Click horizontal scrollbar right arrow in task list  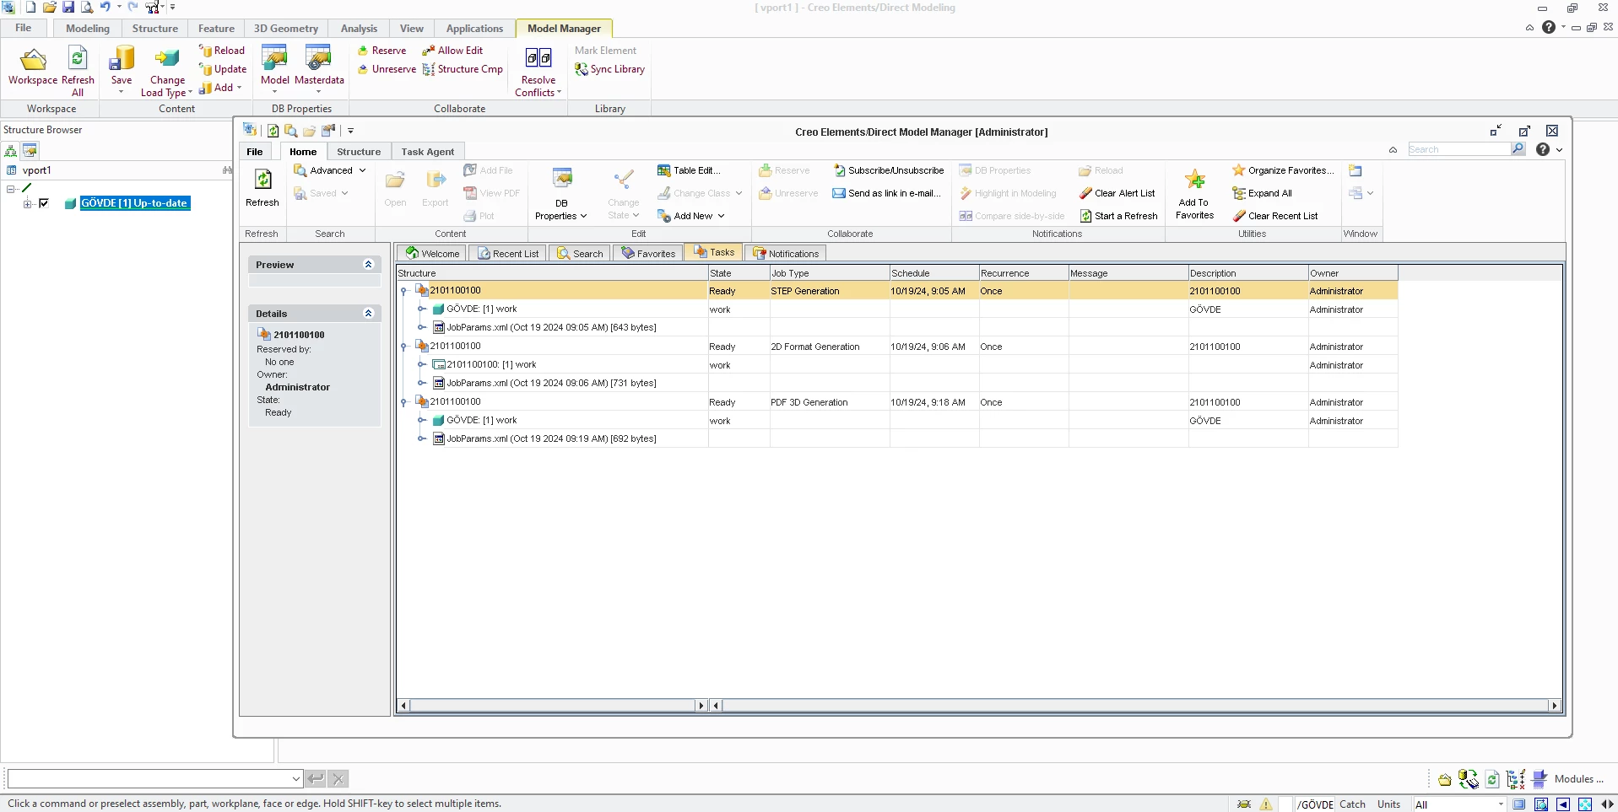(1554, 706)
